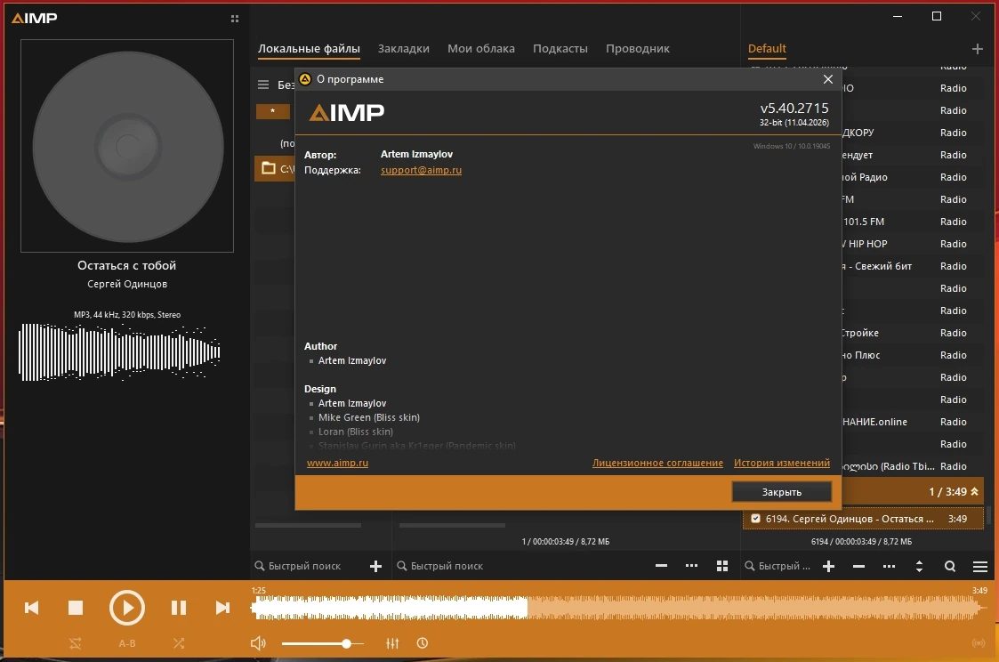
Task: Toggle shuffle playback icon
Action: (x=179, y=643)
